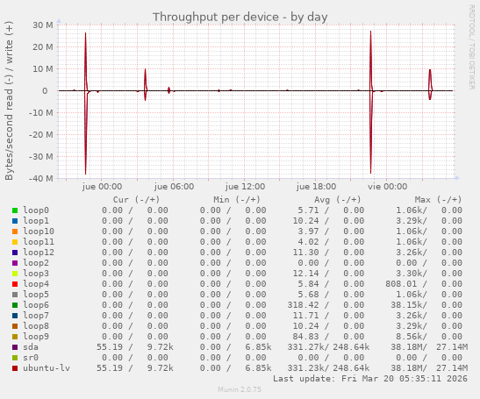Click the 'vie 00:00' time axis label
This screenshot has height=399, width=480.
[387, 186]
